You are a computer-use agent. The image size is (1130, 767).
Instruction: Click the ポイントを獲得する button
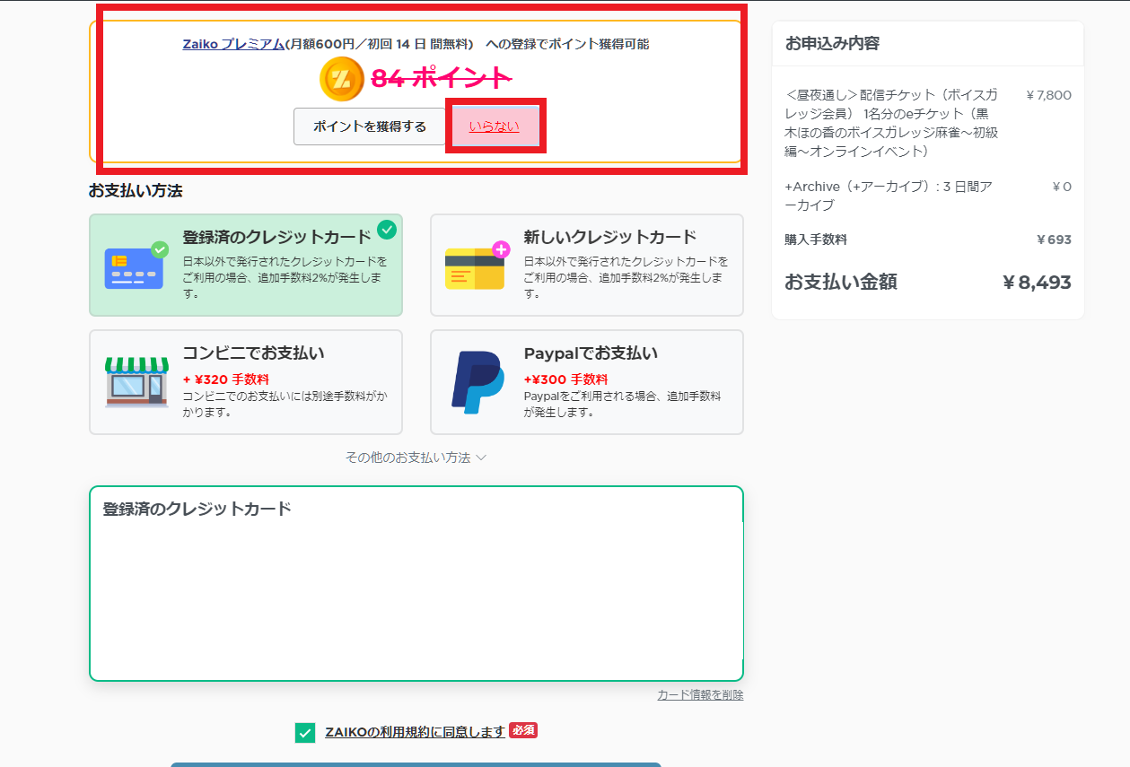370,126
